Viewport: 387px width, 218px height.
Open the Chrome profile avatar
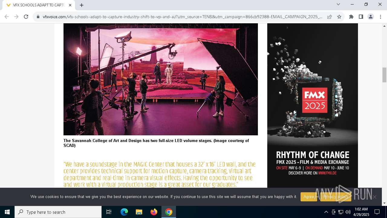click(371, 17)
